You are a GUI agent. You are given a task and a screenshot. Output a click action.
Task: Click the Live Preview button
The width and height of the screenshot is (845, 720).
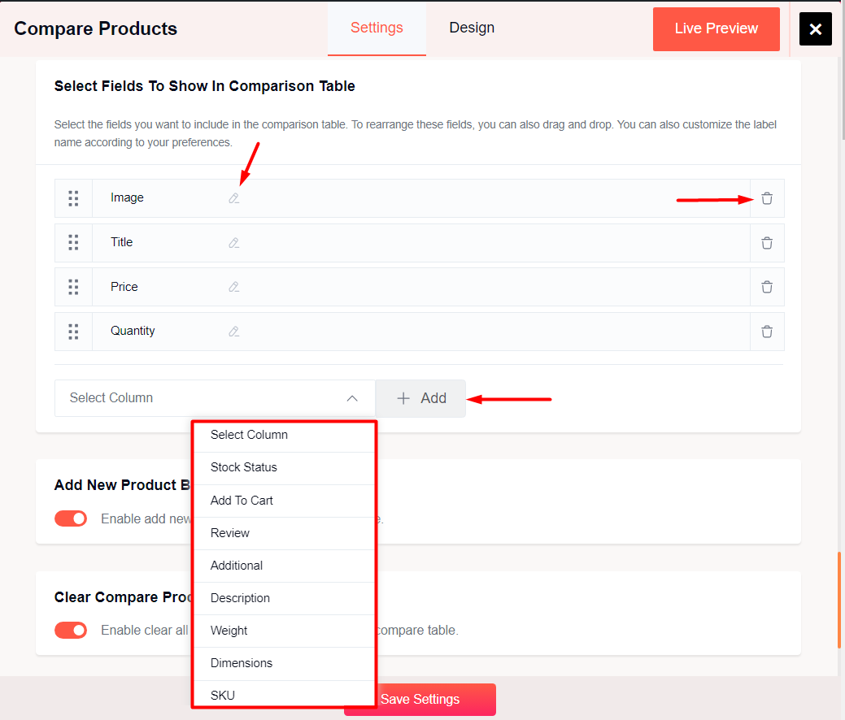click(716, 29)
